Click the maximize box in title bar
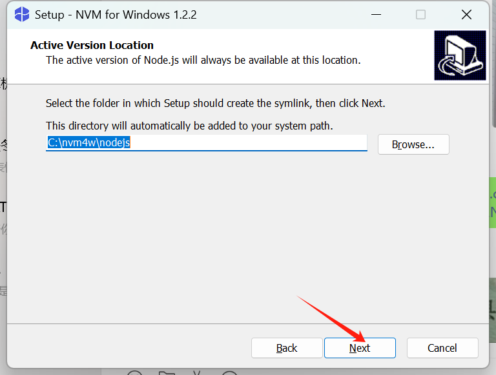 pos(420,15)
